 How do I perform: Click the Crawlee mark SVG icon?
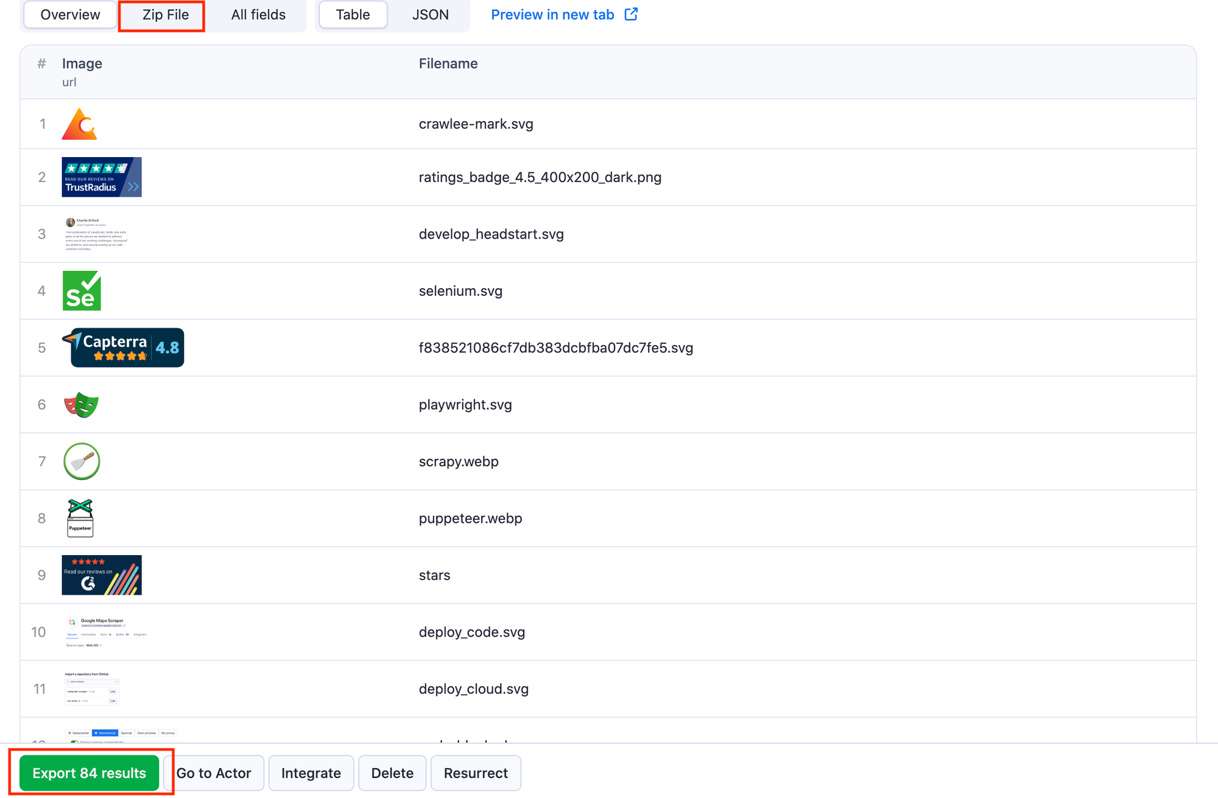(x=80, y=124)
